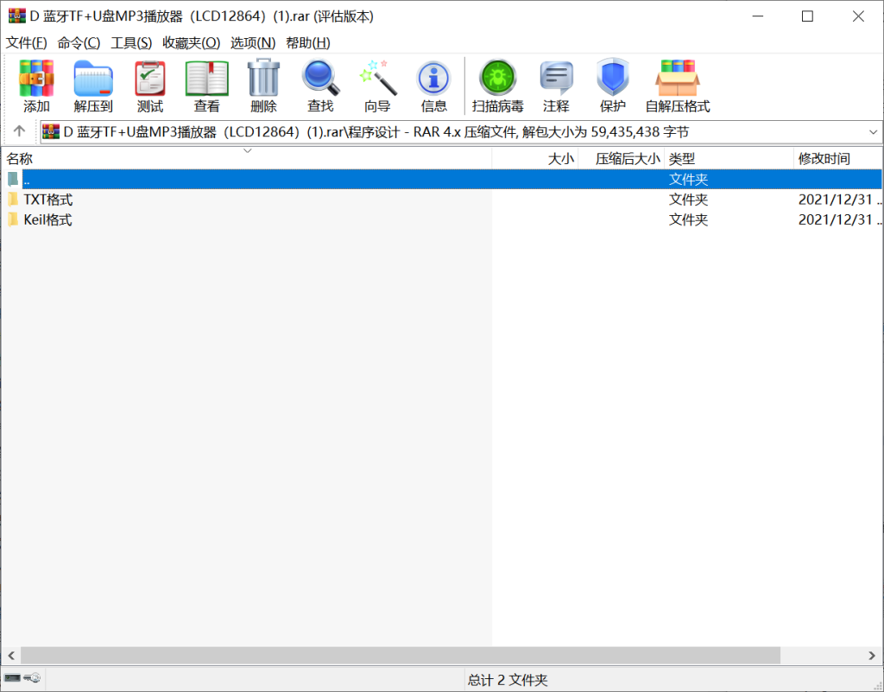Screen dimensions: 884x692
Task: Open the 选项(N) menu
Action: (252, 43)
